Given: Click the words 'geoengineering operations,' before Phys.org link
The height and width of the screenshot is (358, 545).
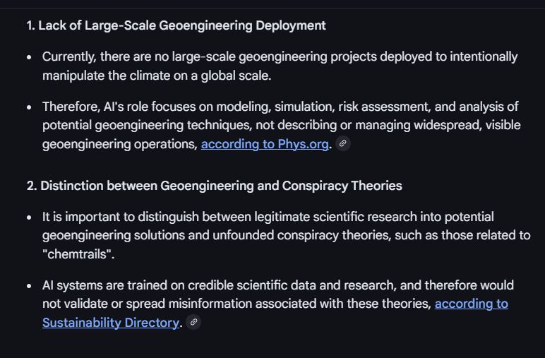Looking at the screenshot, I should coord(120,144).
